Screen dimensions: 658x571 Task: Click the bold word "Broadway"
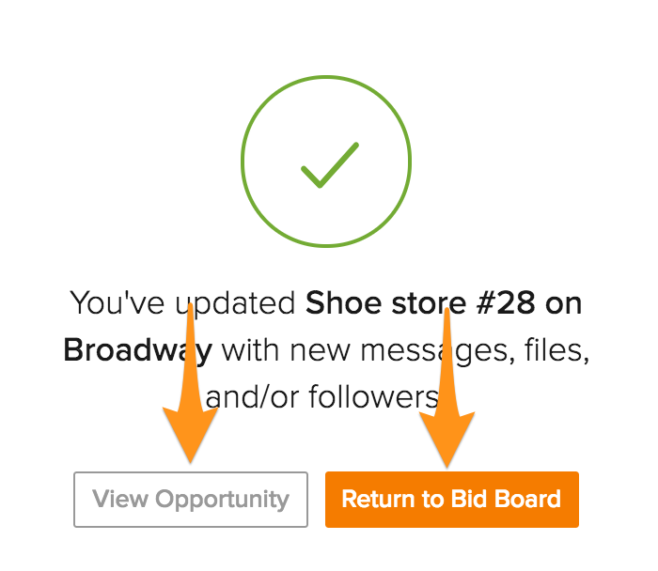(x=137, y=349)
